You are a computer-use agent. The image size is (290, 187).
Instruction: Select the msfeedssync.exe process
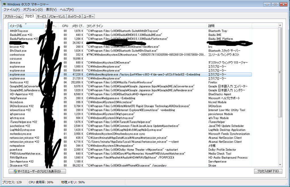point(130,134)
